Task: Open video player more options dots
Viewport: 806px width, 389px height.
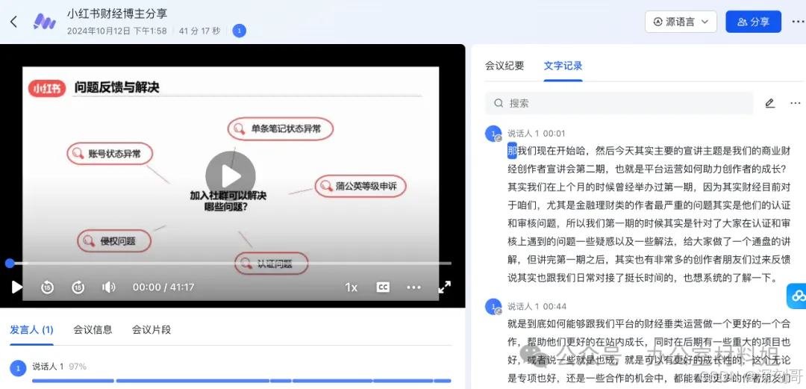Action: (413, 287)
